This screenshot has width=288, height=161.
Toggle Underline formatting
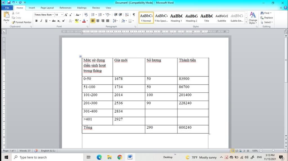46,21
